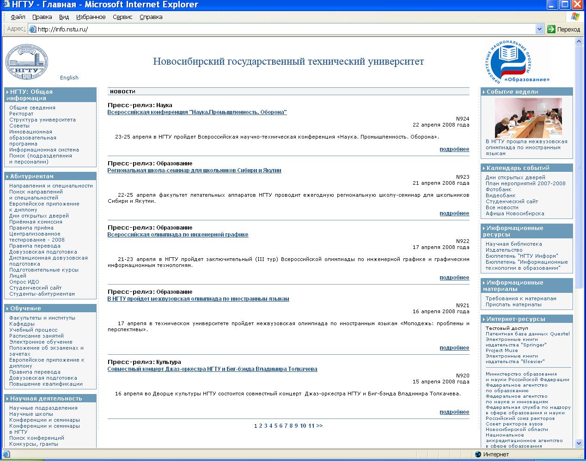This screenshot has height=461, width=586.
Task: Click the page icon in address bar
Action: [x=32, y=29]
